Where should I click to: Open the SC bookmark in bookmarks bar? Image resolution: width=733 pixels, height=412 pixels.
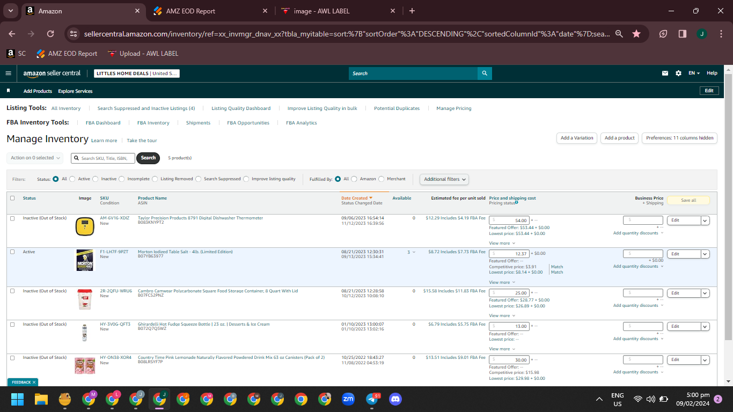pyautogui.click(x=16, y=54)
